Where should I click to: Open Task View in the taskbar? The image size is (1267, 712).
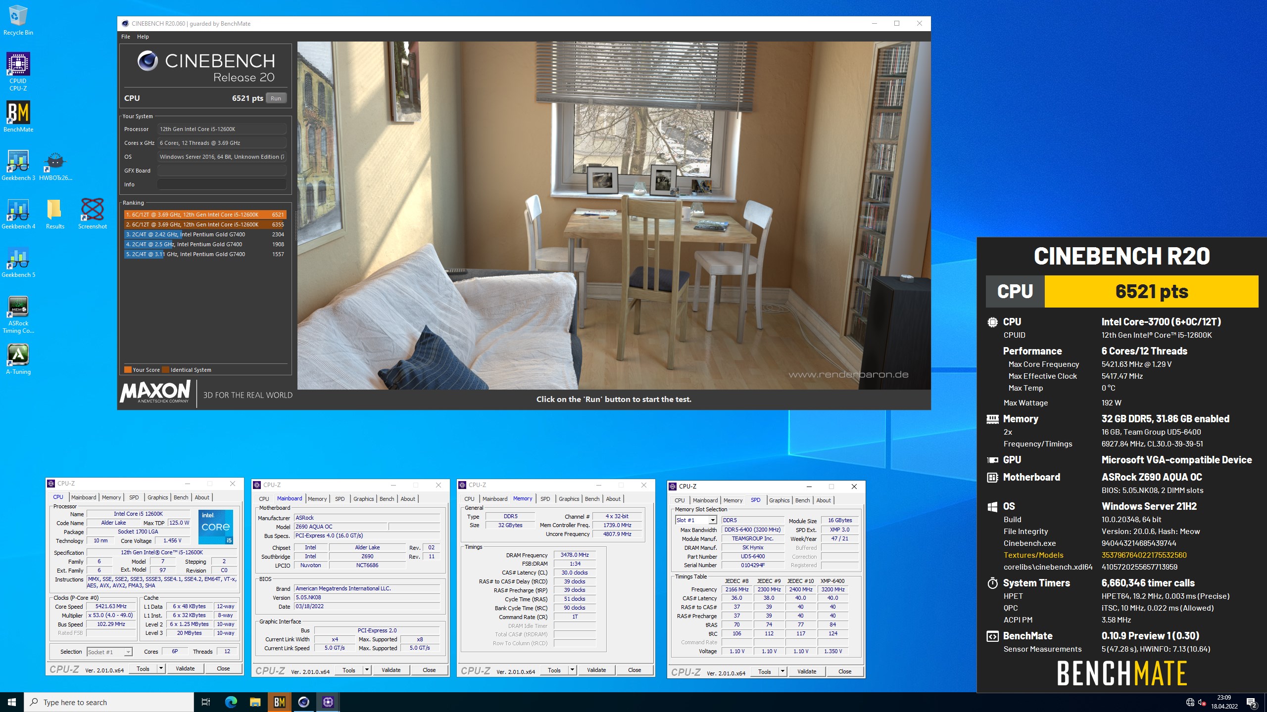(x=206, y=702)
